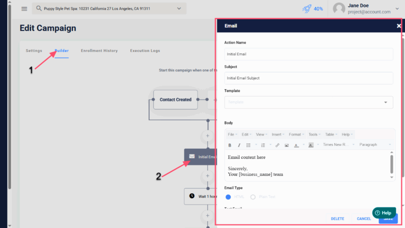Cancel the email edits
405x228 pixels.
[x=364, y=219]
